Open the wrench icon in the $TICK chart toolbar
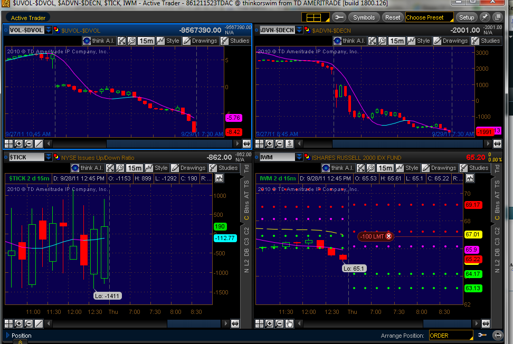Image resolution: width=513 pixels, height=344 pixels. [120, 168]
